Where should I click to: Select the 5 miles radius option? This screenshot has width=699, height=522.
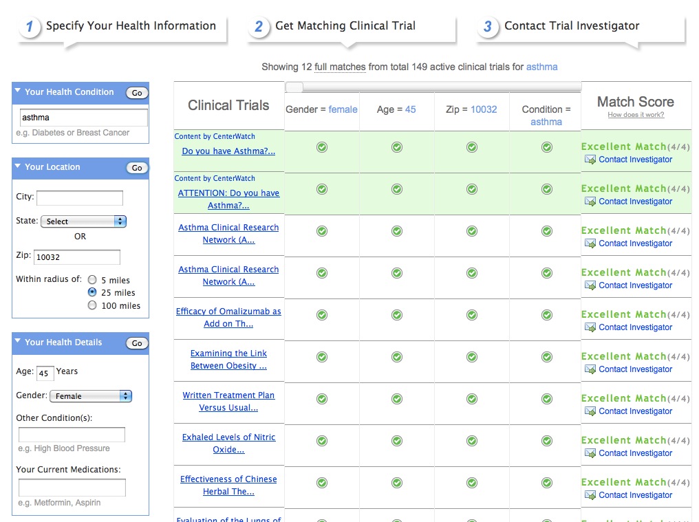[x=92, y=280]
